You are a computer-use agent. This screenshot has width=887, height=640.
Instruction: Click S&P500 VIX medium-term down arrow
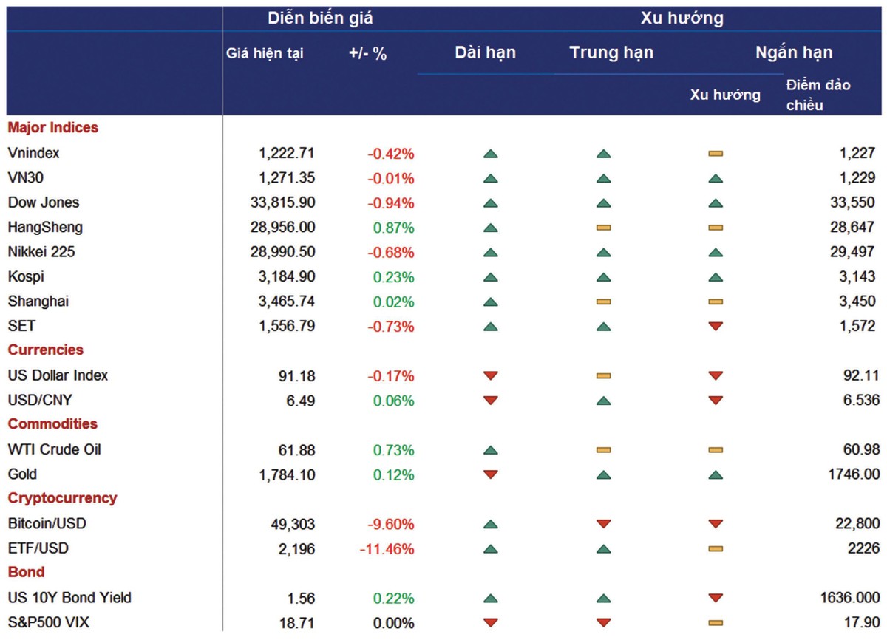point(603,623)
